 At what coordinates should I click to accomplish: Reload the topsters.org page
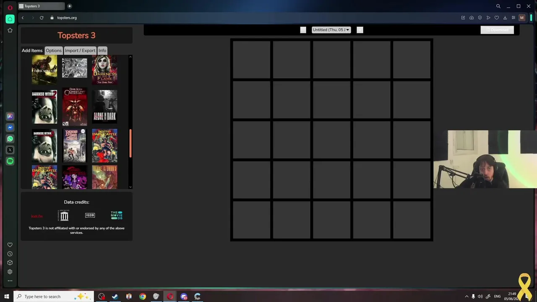[42, 18]
